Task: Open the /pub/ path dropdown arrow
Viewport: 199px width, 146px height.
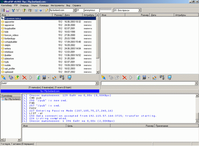Action: click(97, 83)
